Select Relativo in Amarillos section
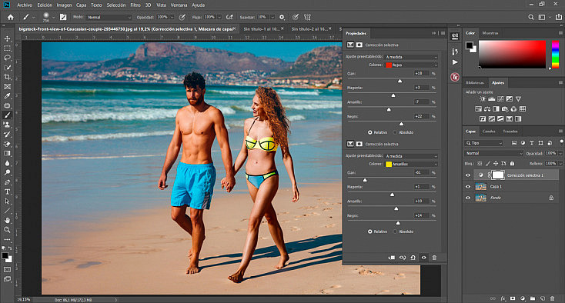The height and width of the screenshot is (303, 565). pos(369,231)
